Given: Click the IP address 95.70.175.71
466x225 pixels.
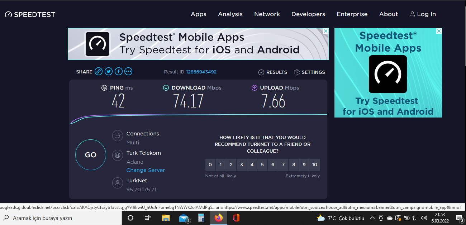Looking at the screenshot, I should [x=141, y=190].
